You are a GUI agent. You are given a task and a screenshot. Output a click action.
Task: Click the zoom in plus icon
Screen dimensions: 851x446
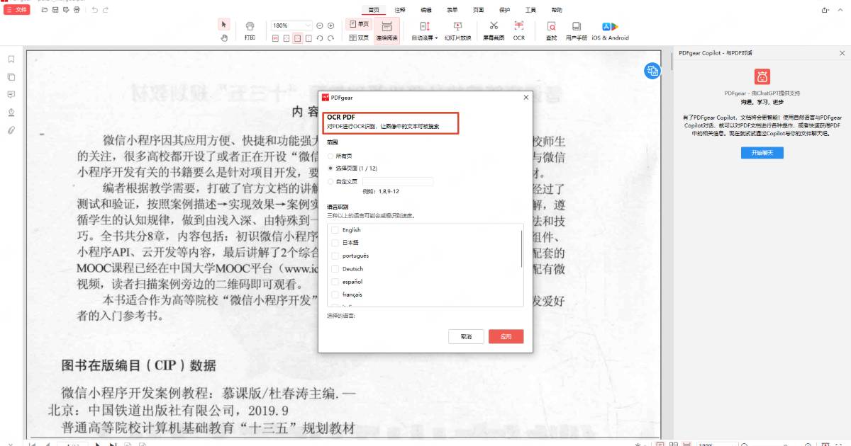330,25
